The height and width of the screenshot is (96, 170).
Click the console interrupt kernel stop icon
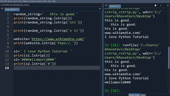(161, 5)
